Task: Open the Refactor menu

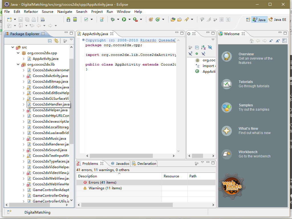Action: 31,12
